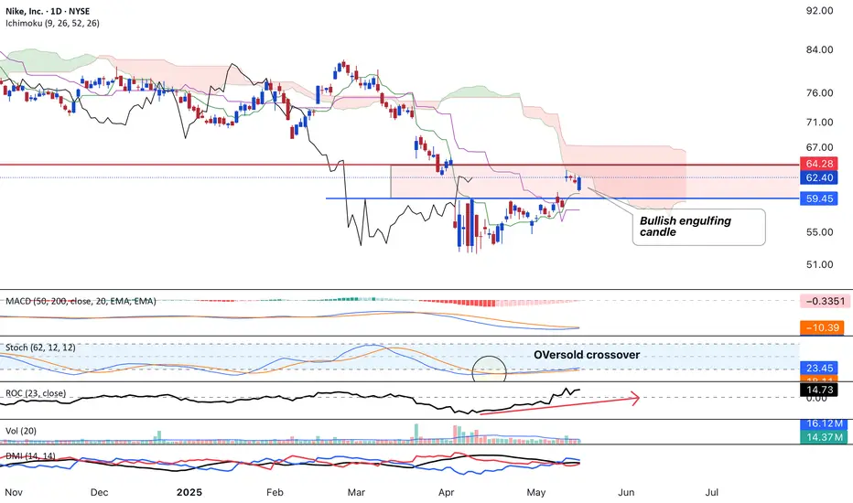The width and height of the screenshot is (853, 503).
Task: Select the Jul label on time axis
Action: click(711, 492)
